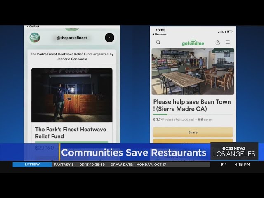The height and width of the screenshot is (198, 264).
Task: Click the 'FANTASY 5' ticker text
Action: click(64, 165)
